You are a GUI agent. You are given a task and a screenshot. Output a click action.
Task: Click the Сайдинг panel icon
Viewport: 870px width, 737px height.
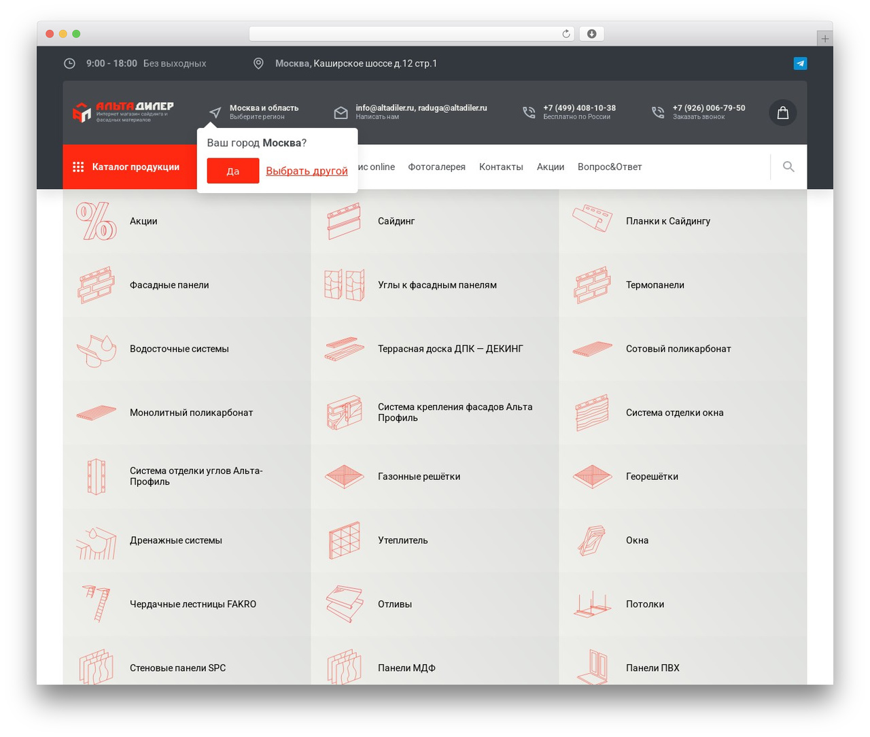tap(344, 221)
